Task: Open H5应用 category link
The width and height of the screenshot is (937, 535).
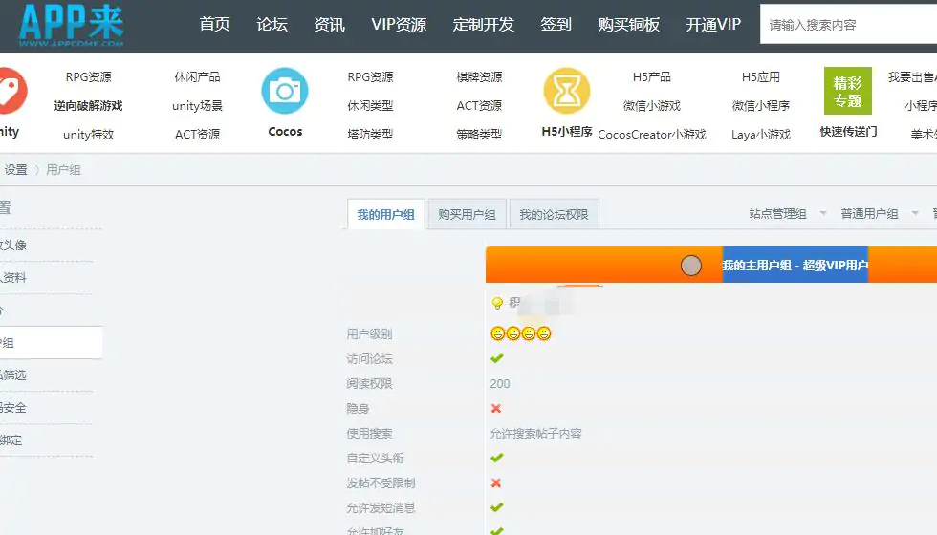Action: 761,77
